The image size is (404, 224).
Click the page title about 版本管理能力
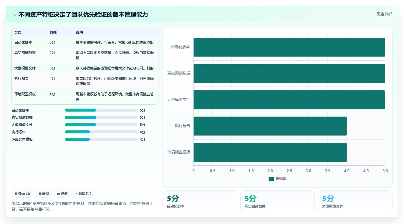(x=83, y=14)
